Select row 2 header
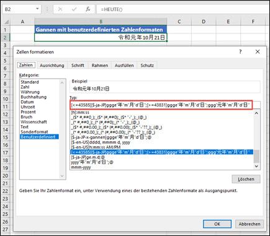Viewport: 270px width, 236px height. (x=6, y=38)
